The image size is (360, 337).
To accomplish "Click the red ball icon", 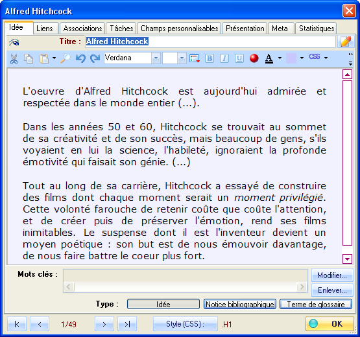I will pos(254,58).
